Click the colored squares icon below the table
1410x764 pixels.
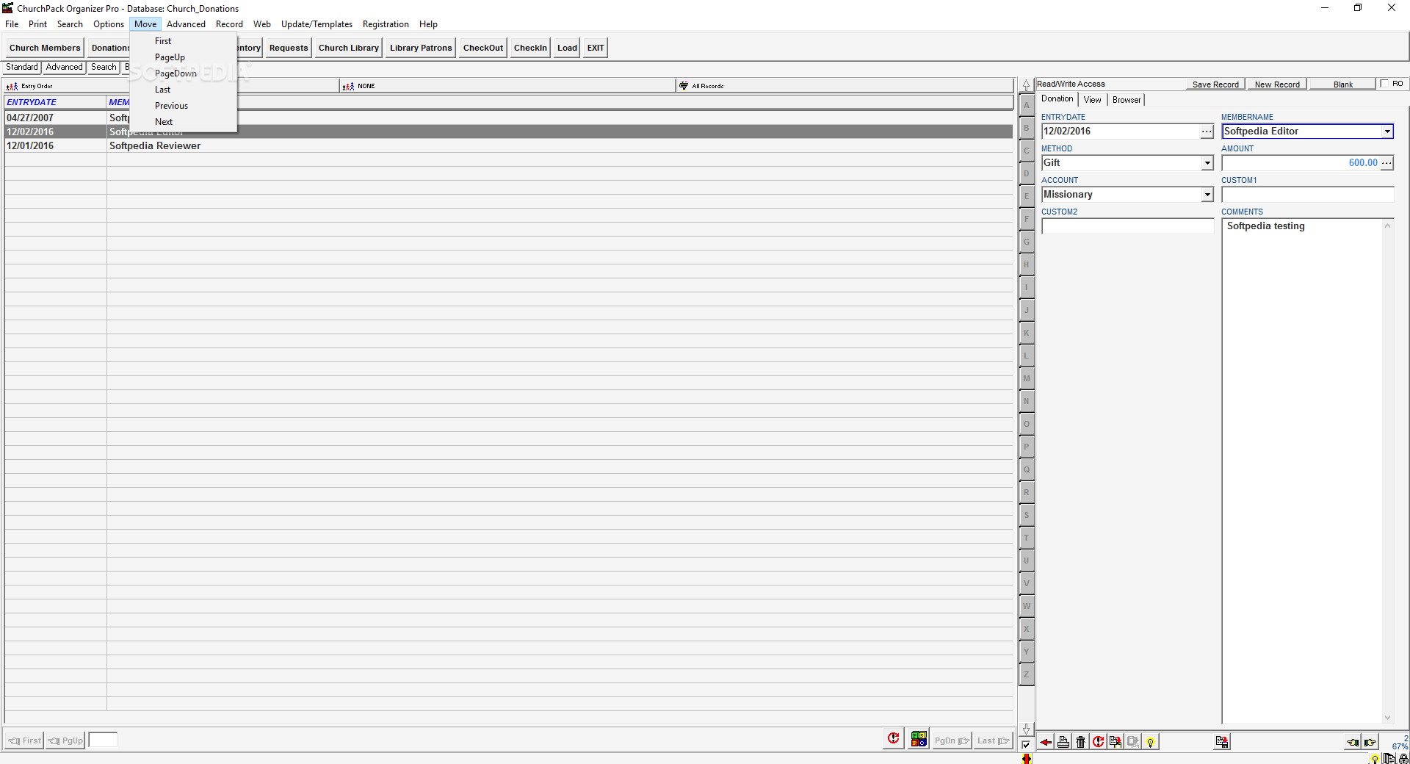click(919, 739)
